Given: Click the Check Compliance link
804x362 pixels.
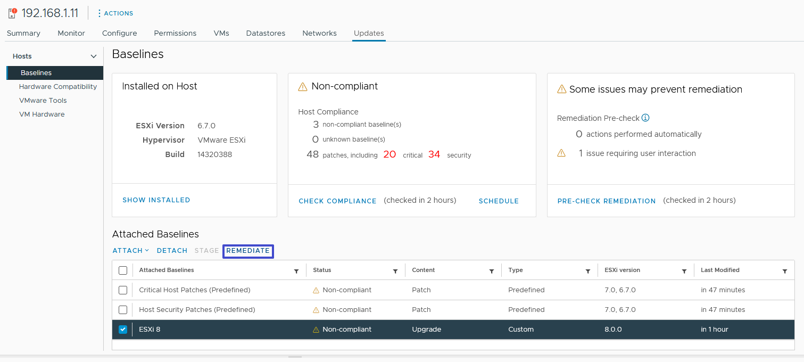Looking at the screenshot, I should pos(337,201).
